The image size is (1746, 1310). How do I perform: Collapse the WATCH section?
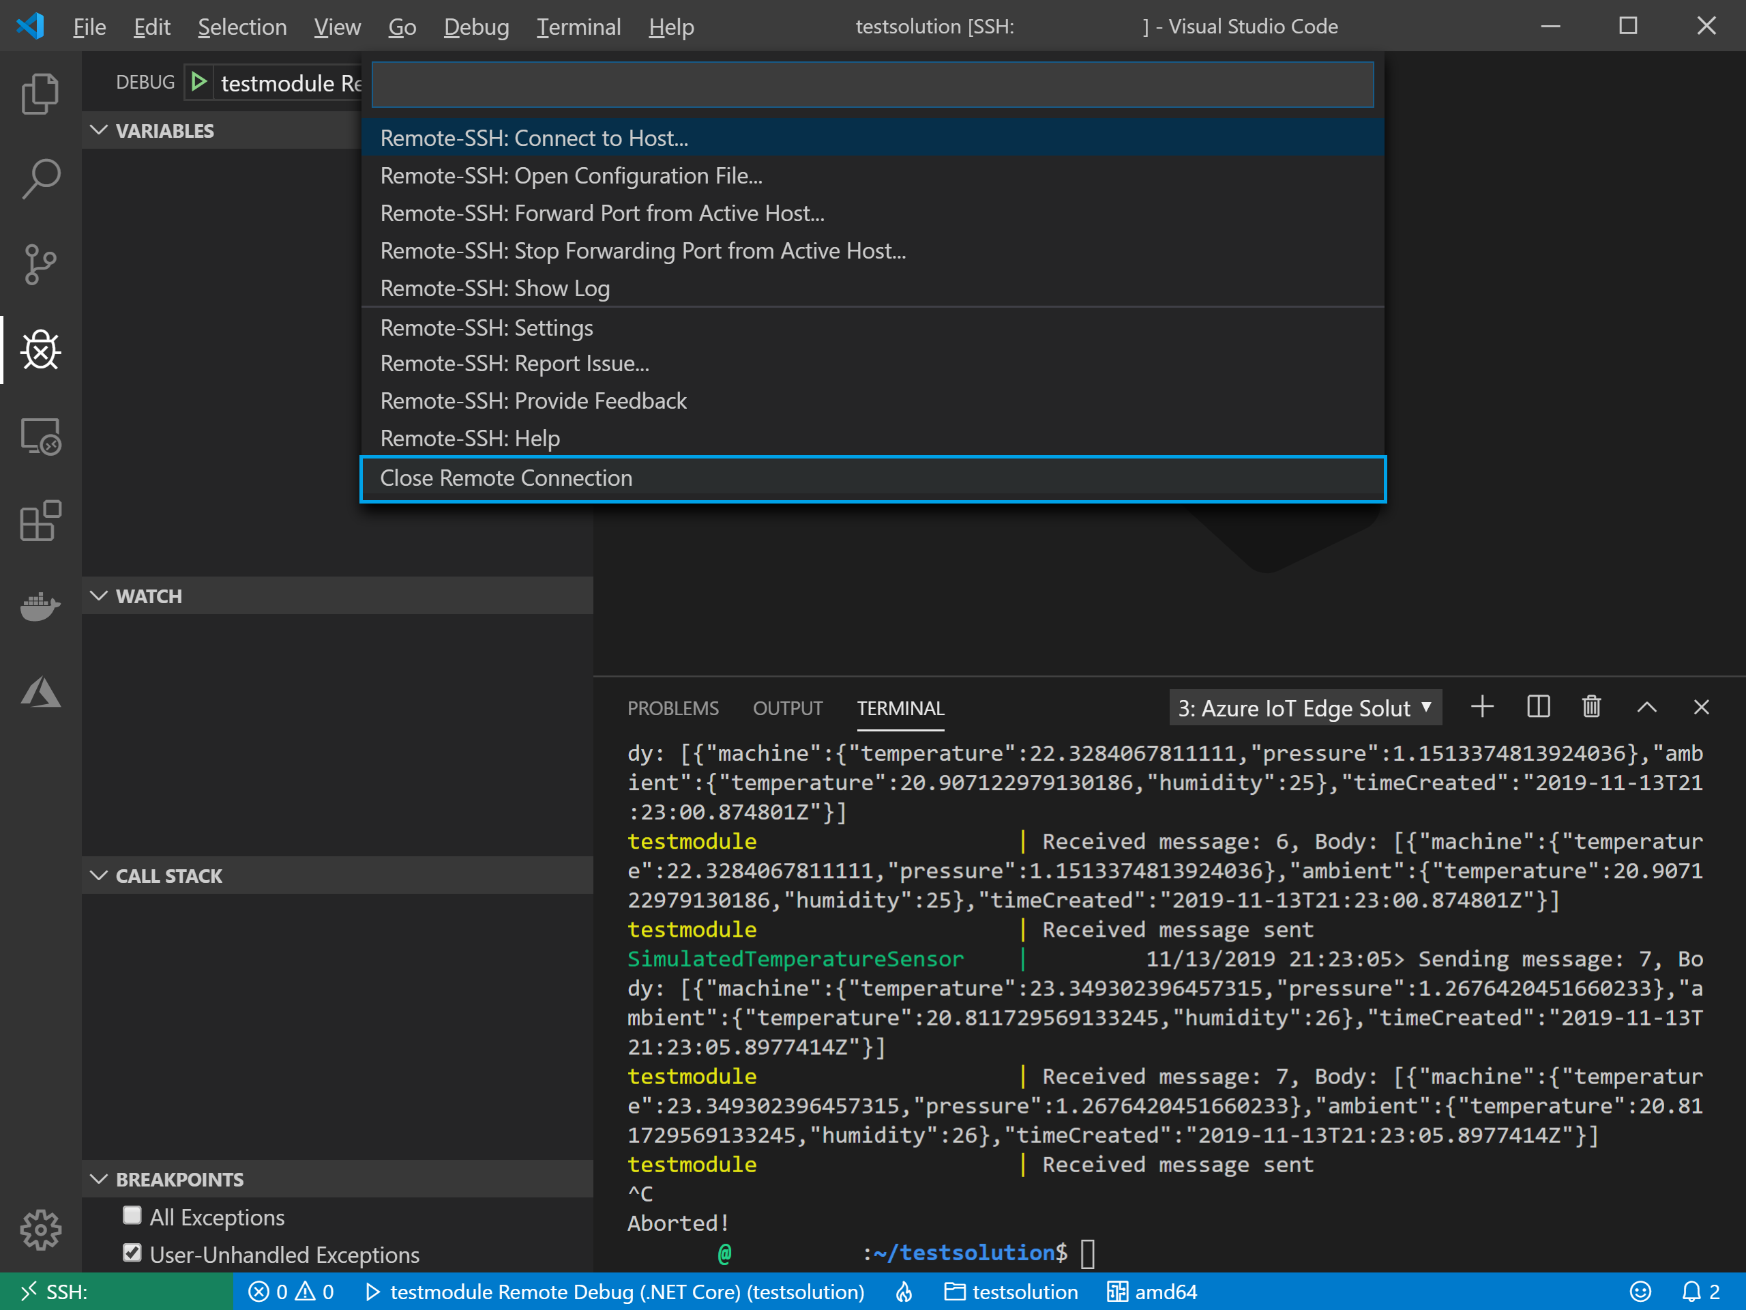pos(99,596)
